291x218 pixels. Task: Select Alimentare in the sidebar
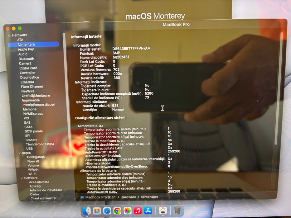click(33, 44)
